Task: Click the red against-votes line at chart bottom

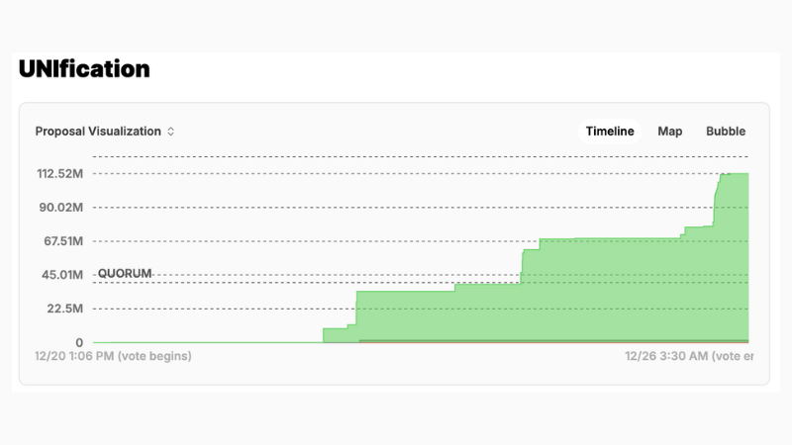Action: tap(544, 341)
